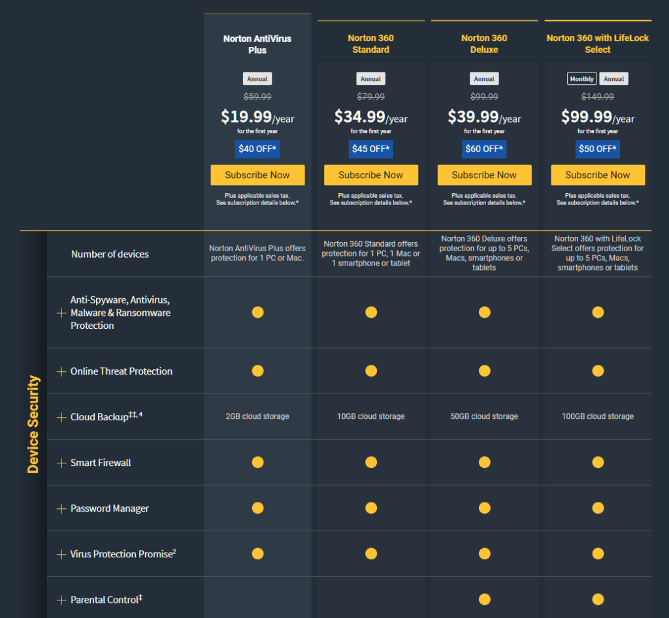Select the '100GB cloud storage' cell

click(x=598, y=416)
